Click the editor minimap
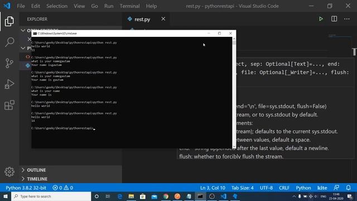 click(x=340, y=36)
